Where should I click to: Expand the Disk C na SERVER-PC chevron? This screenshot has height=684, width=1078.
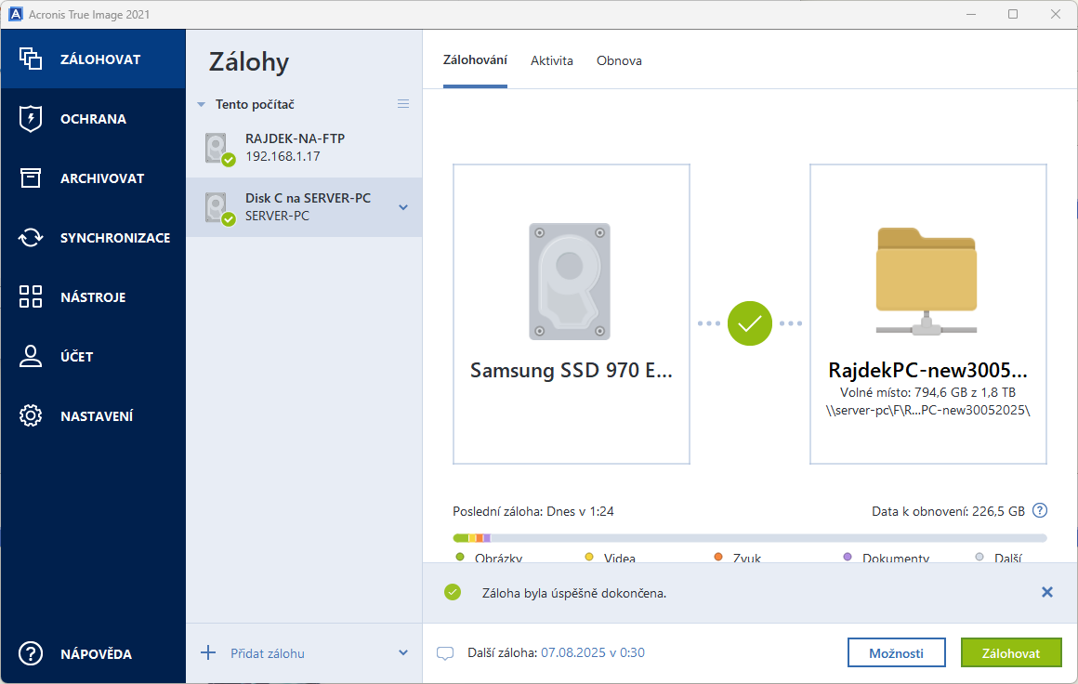[403, 207]
